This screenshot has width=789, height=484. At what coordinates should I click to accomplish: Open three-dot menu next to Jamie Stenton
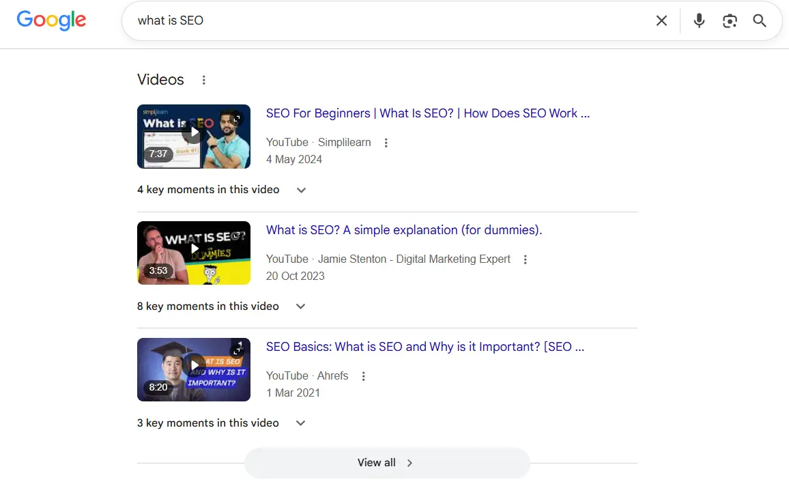point(526,259)
